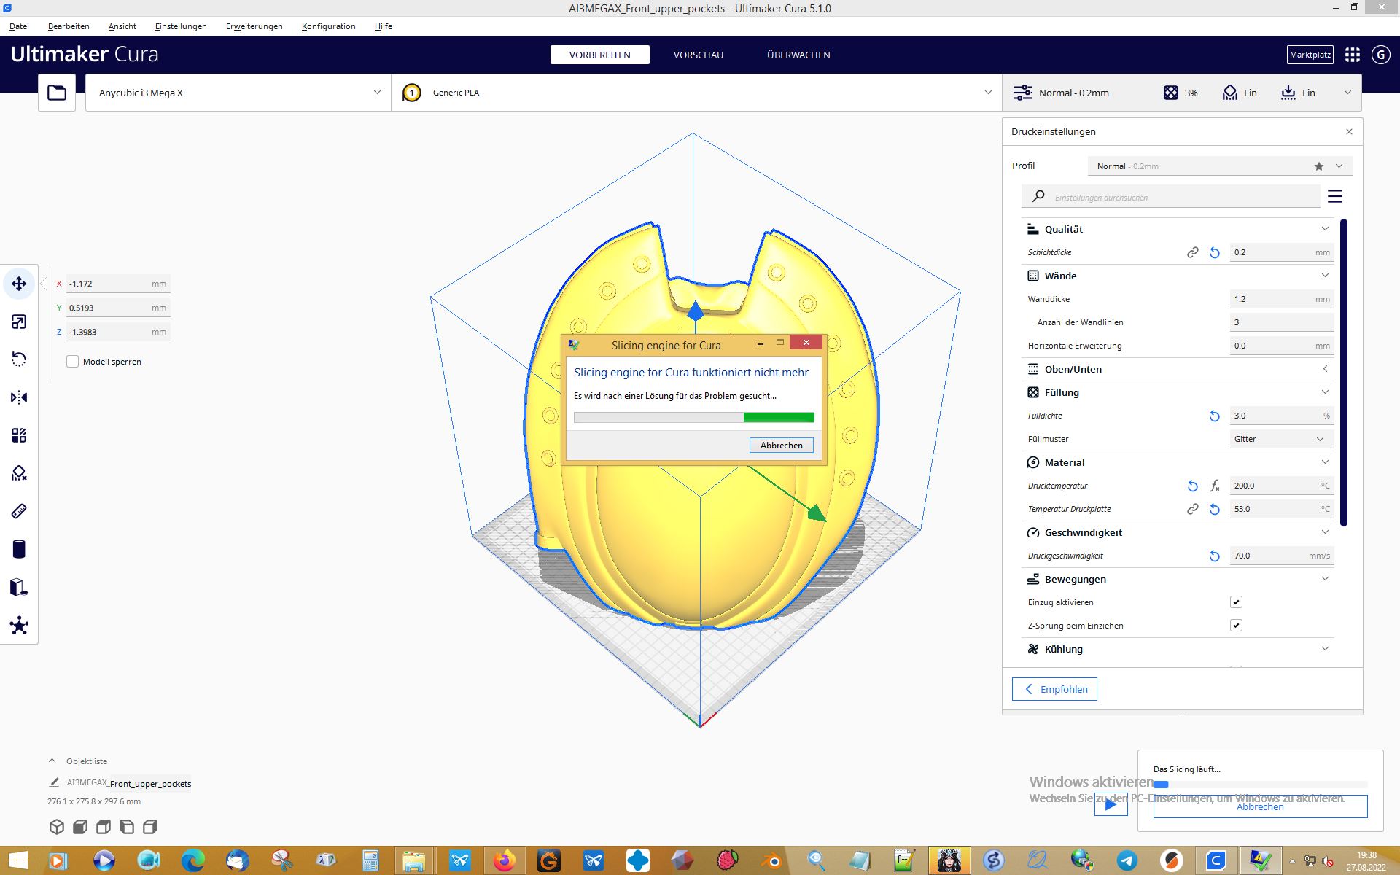Click the Wanddicke value field
The height and width of the screenshot is (875, 1400).
[x=1281, y=299]
